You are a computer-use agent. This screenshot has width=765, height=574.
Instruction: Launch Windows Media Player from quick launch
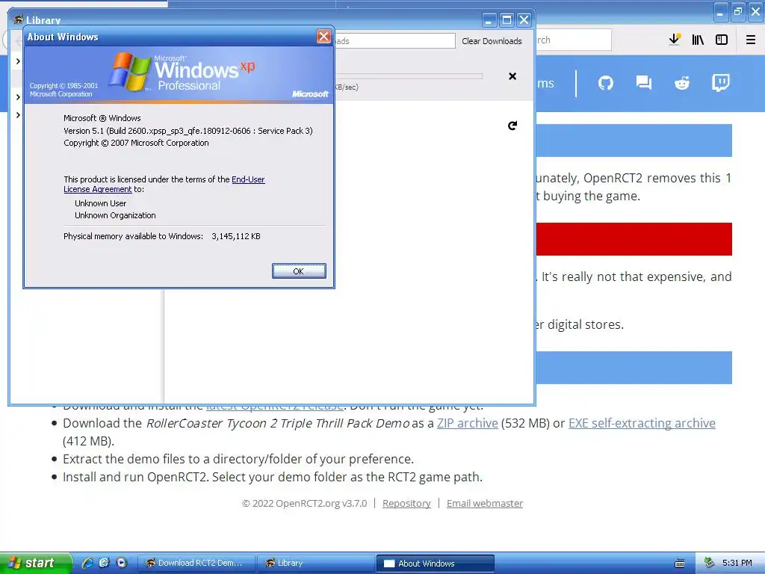click(x=122, y=563)
